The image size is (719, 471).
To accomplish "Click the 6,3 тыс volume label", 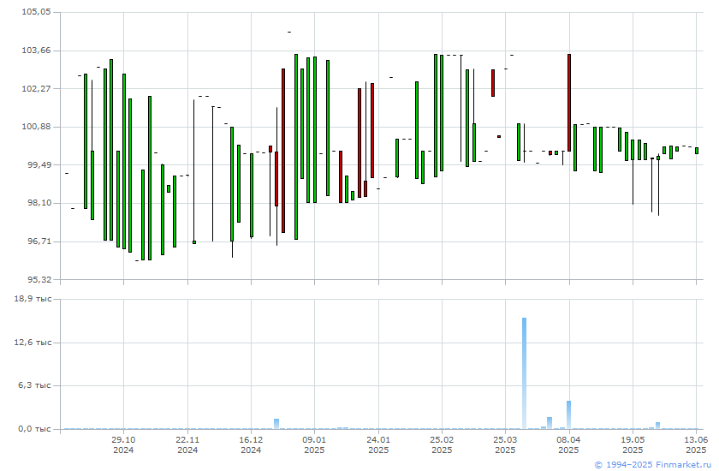I will (x=35, y=385).
